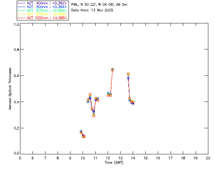Image resolution: width=214 pixels, height=171 pixels.
Task: Click the blue dashed line sample in legend
Action: pos(21,7)
